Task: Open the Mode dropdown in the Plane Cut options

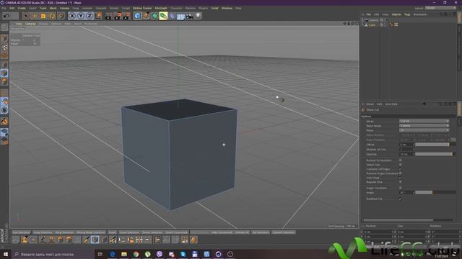Action: point(424,121)
